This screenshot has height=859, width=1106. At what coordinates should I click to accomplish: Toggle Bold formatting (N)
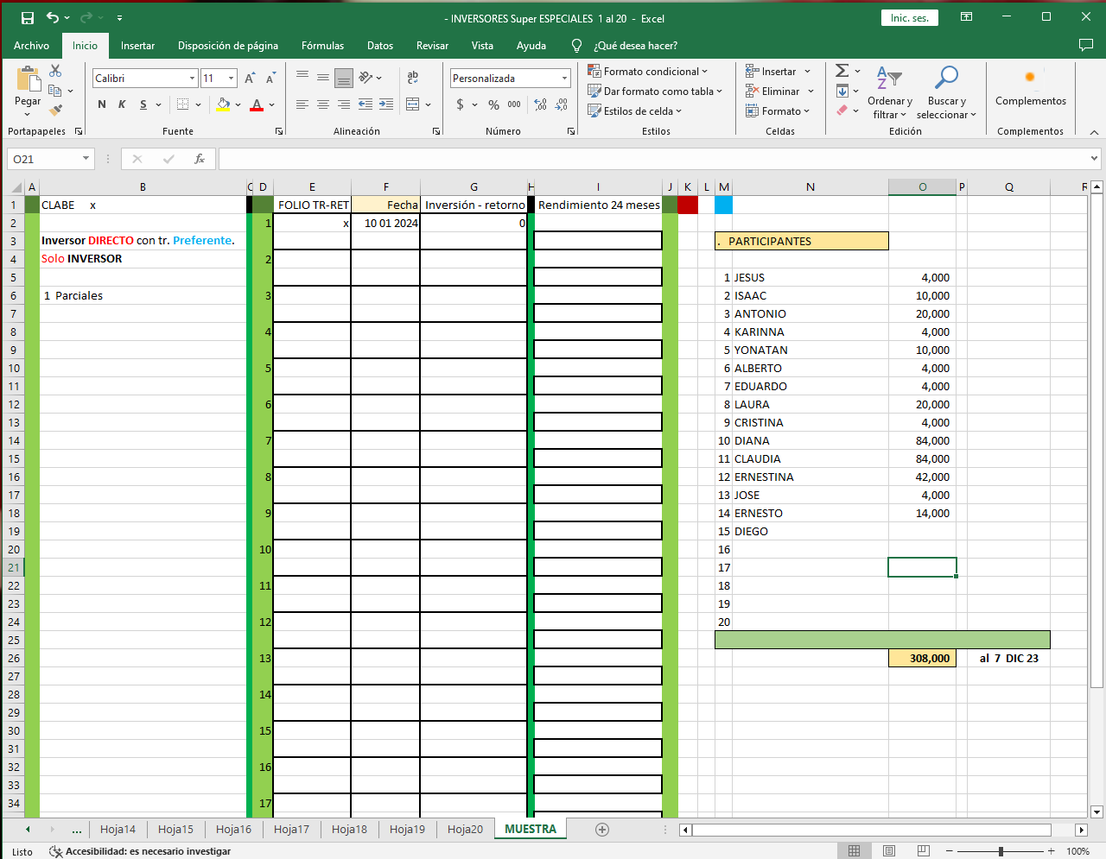(102, 104)
